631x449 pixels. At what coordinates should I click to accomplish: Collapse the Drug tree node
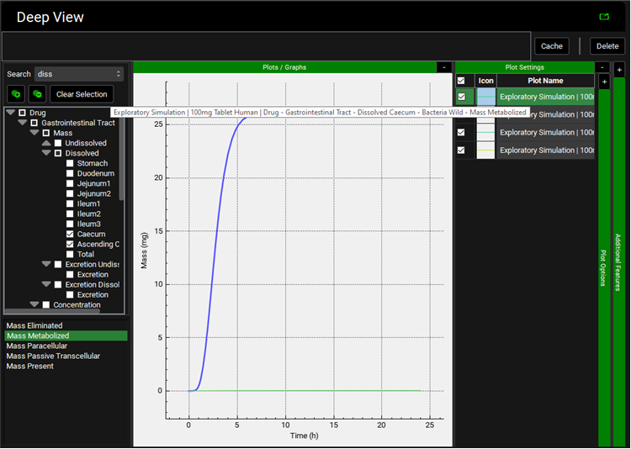click(x=10, y=113)
